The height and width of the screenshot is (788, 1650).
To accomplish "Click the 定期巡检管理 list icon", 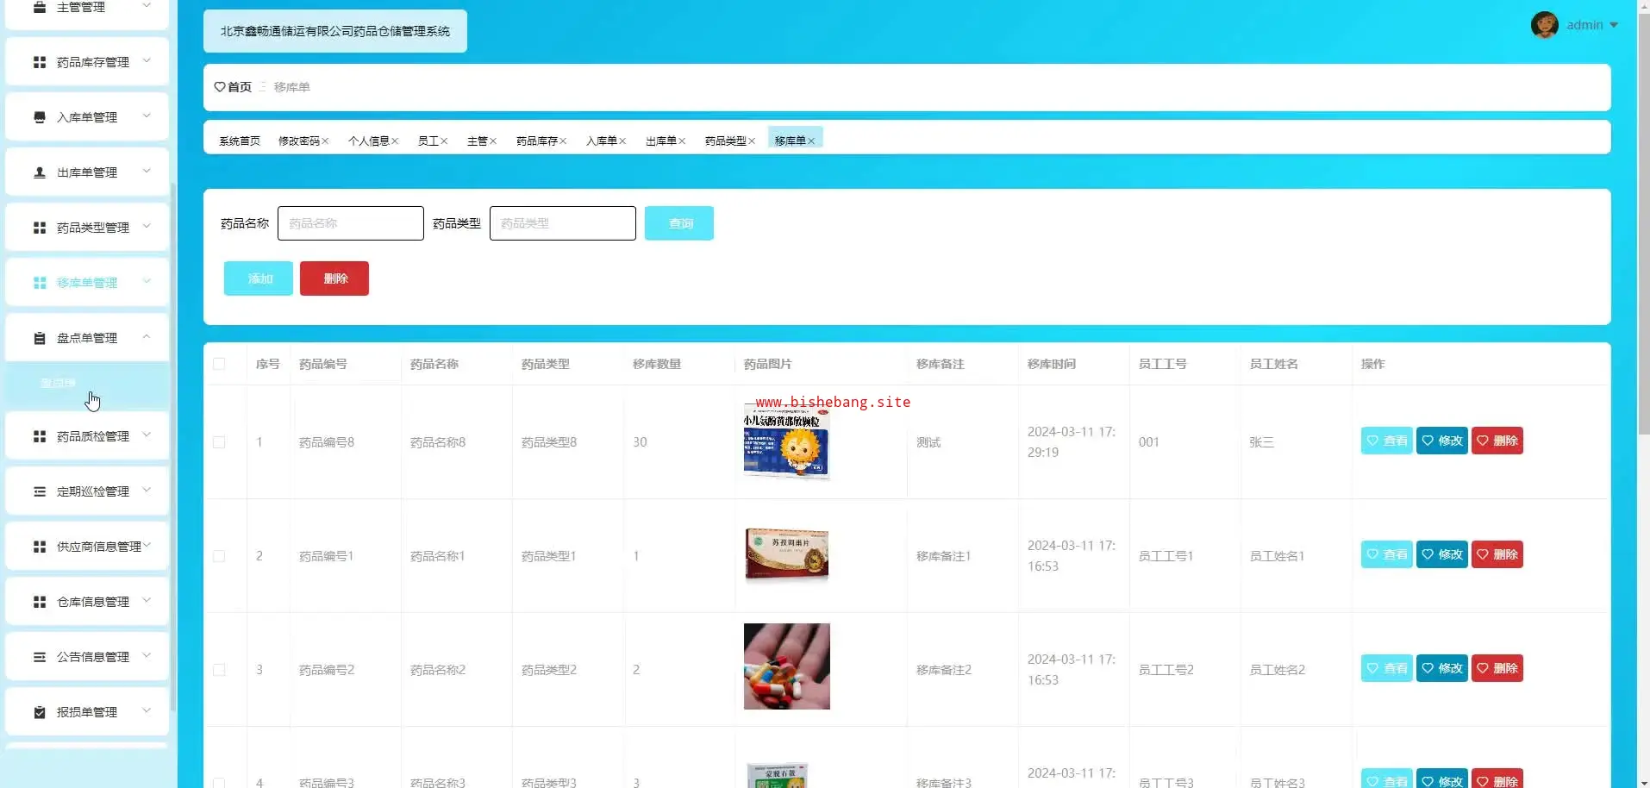I will point(40,491).
